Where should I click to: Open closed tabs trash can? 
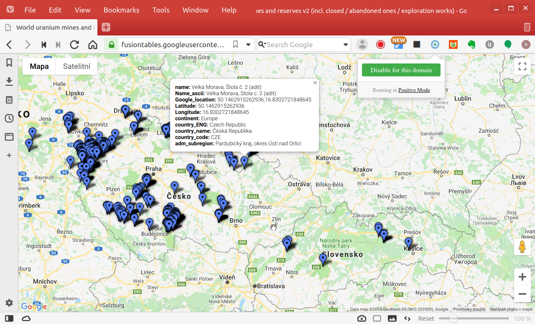click(x=527, y=27)
